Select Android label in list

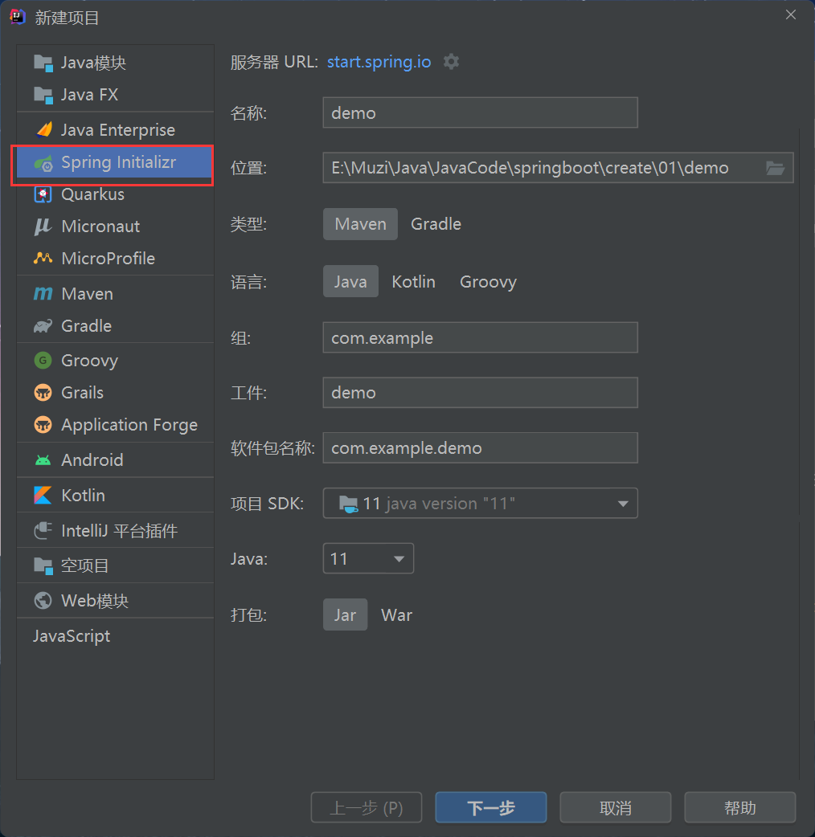click(x=92, y=460)
